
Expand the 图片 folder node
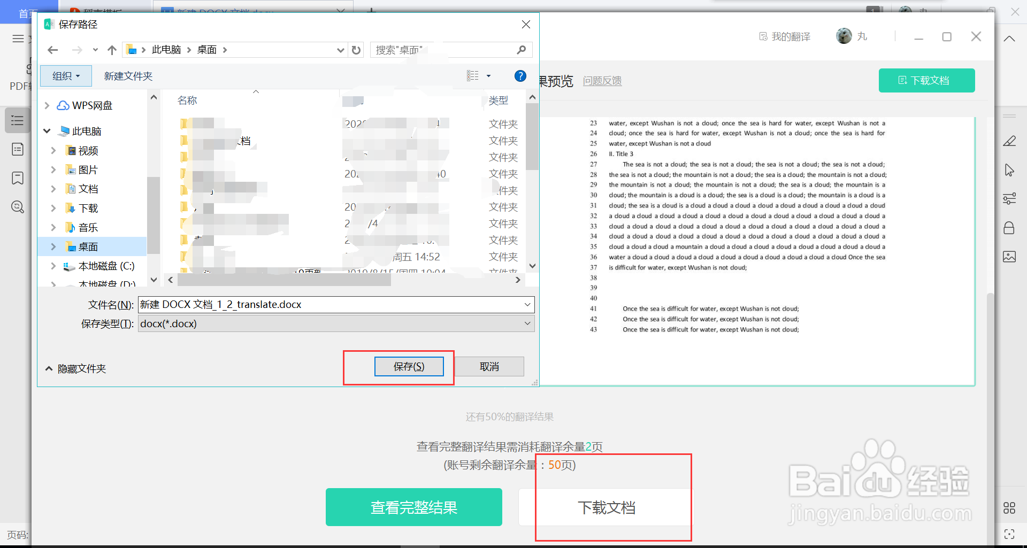click(x=53, y=170)
